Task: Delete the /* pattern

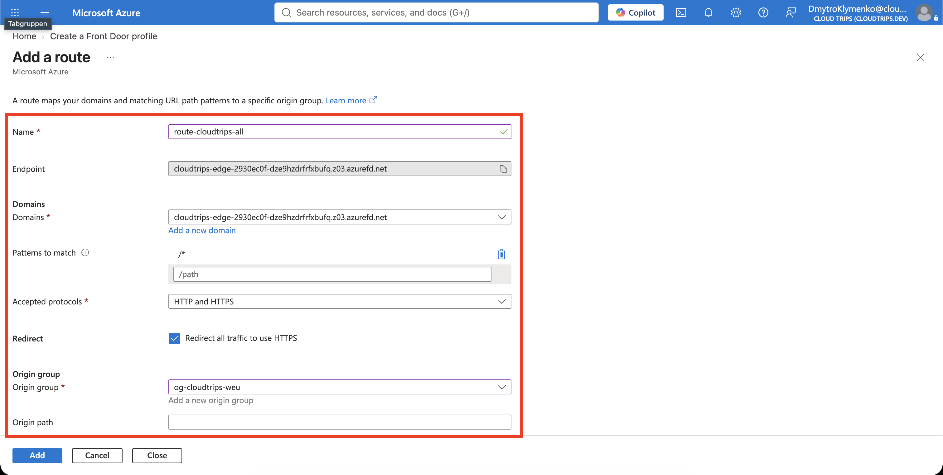Action: coord(501,254)
